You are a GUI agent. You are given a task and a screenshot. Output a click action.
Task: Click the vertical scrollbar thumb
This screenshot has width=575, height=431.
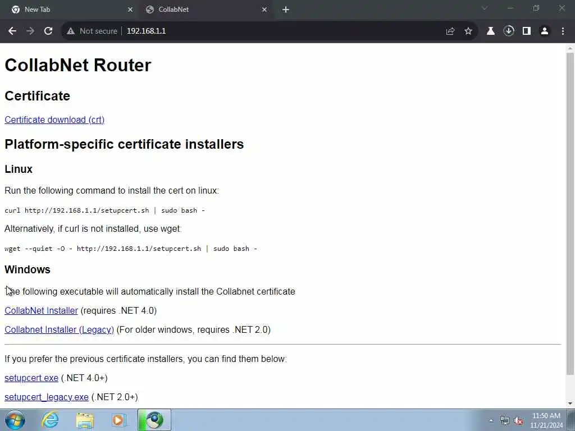point(570,214)
